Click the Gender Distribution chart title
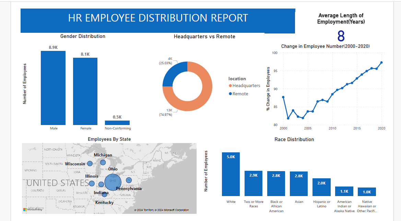 point(83,36)
